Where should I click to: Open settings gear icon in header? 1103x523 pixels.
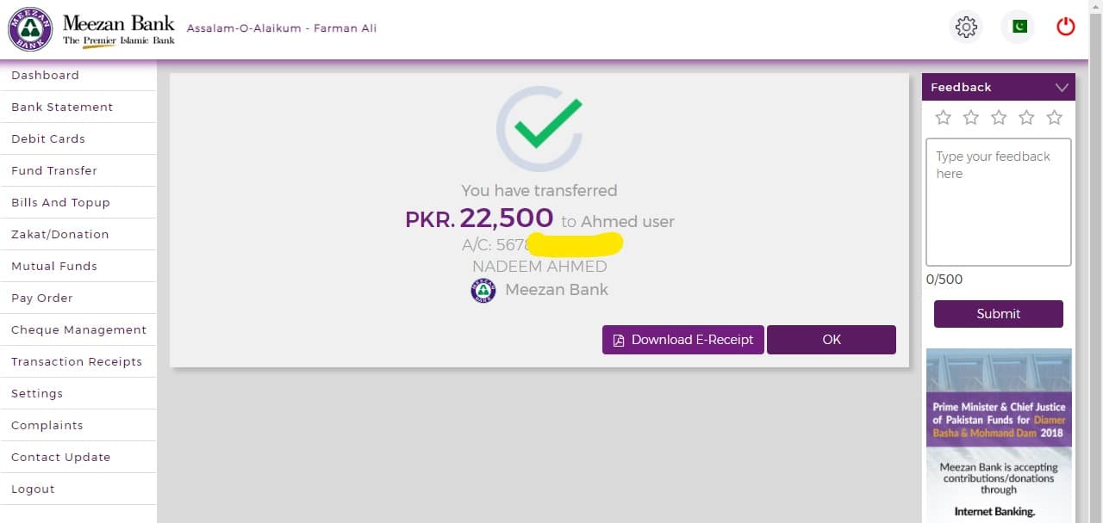[x=966, y=27]
